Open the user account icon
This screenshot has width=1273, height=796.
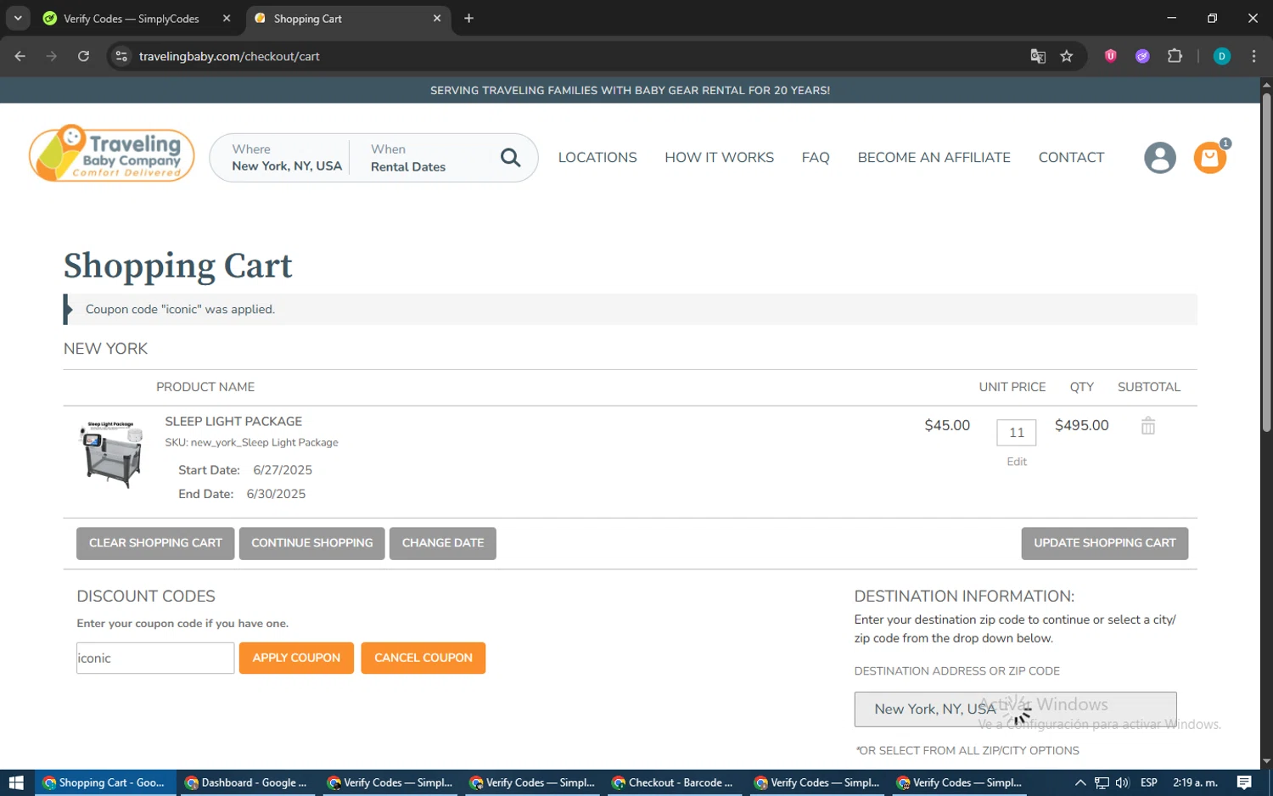coord(1159,158)
